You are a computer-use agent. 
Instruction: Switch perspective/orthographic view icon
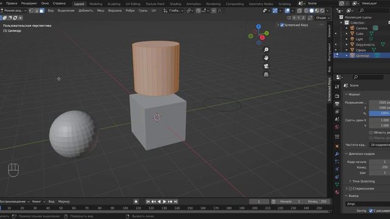coord(266,74)
